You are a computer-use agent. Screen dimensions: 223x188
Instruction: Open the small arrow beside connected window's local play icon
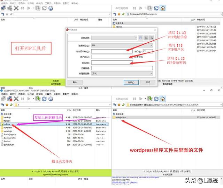click(145, 99)
